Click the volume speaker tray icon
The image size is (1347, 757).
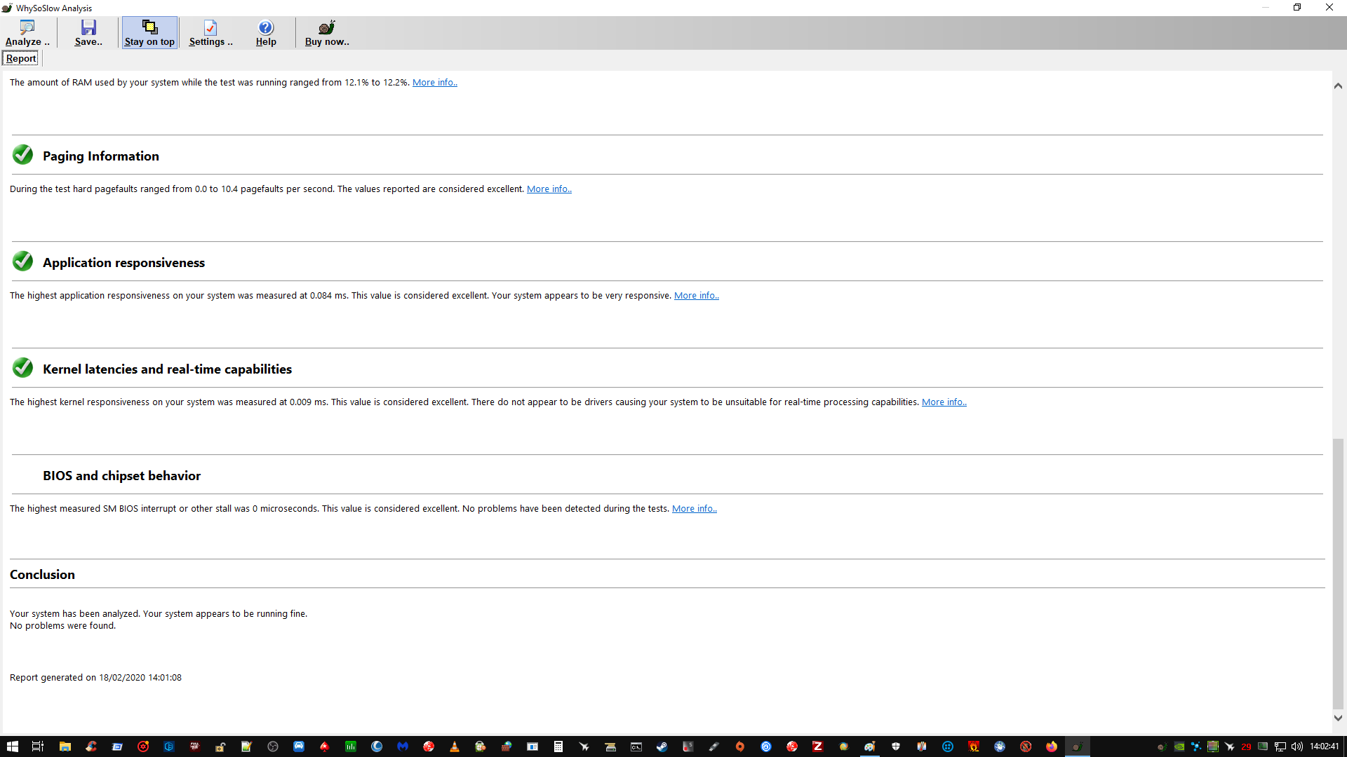point(1296,746)
